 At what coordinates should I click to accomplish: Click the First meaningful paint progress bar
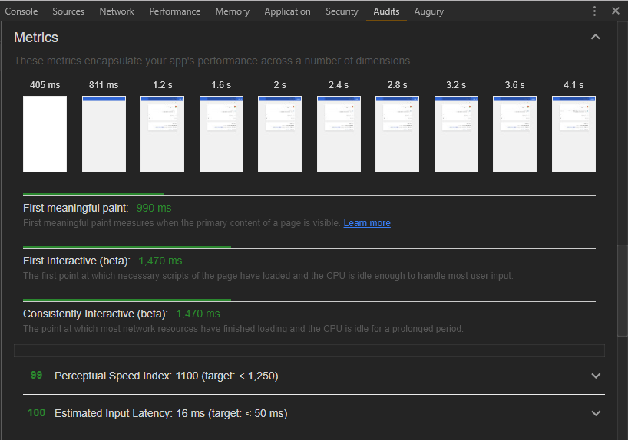pos(309,195)
